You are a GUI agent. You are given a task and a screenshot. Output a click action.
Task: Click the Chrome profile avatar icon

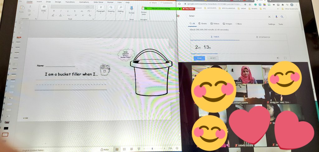click(x=292, y=4)
